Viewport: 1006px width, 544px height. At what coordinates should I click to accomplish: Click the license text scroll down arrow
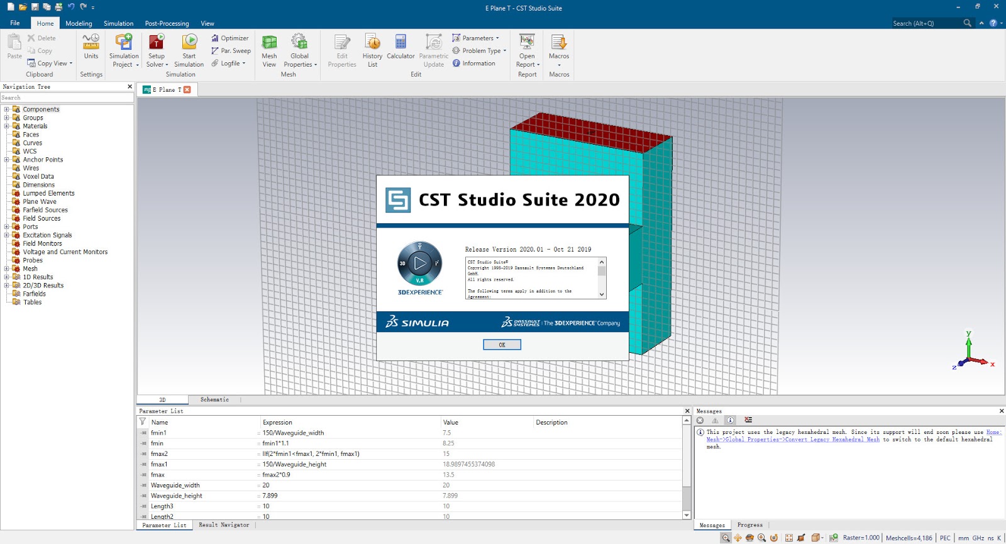602,294
